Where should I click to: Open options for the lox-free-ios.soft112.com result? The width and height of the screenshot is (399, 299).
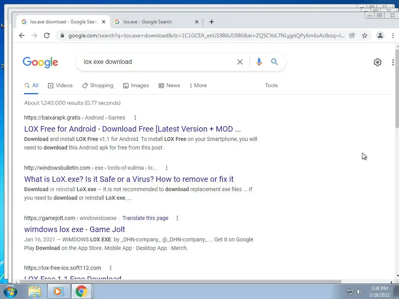(x=110, y=268)
